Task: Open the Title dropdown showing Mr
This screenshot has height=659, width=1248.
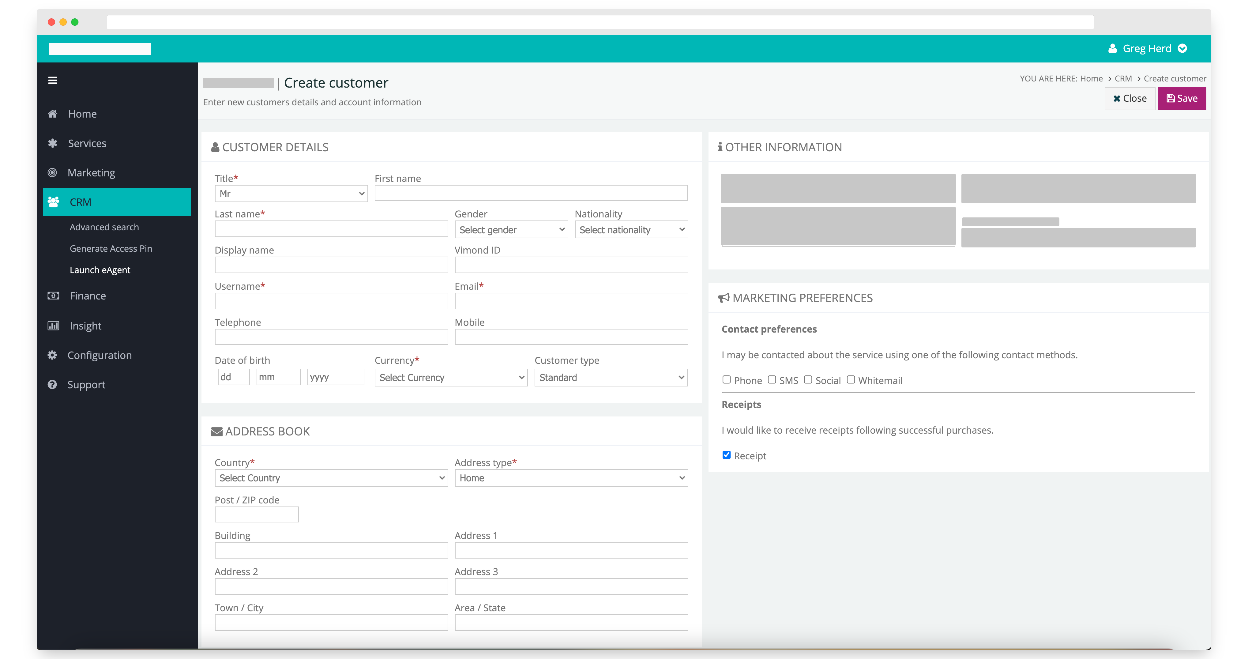Action: [291, 194]
